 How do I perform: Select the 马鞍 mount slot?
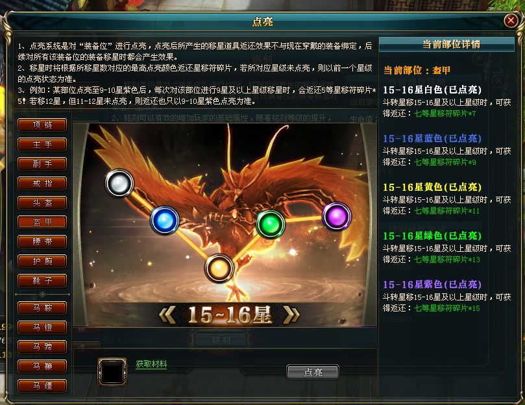coord(42,308)
